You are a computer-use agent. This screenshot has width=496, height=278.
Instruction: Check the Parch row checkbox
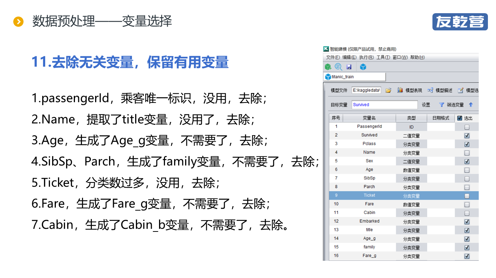click(x=467, y=187)
